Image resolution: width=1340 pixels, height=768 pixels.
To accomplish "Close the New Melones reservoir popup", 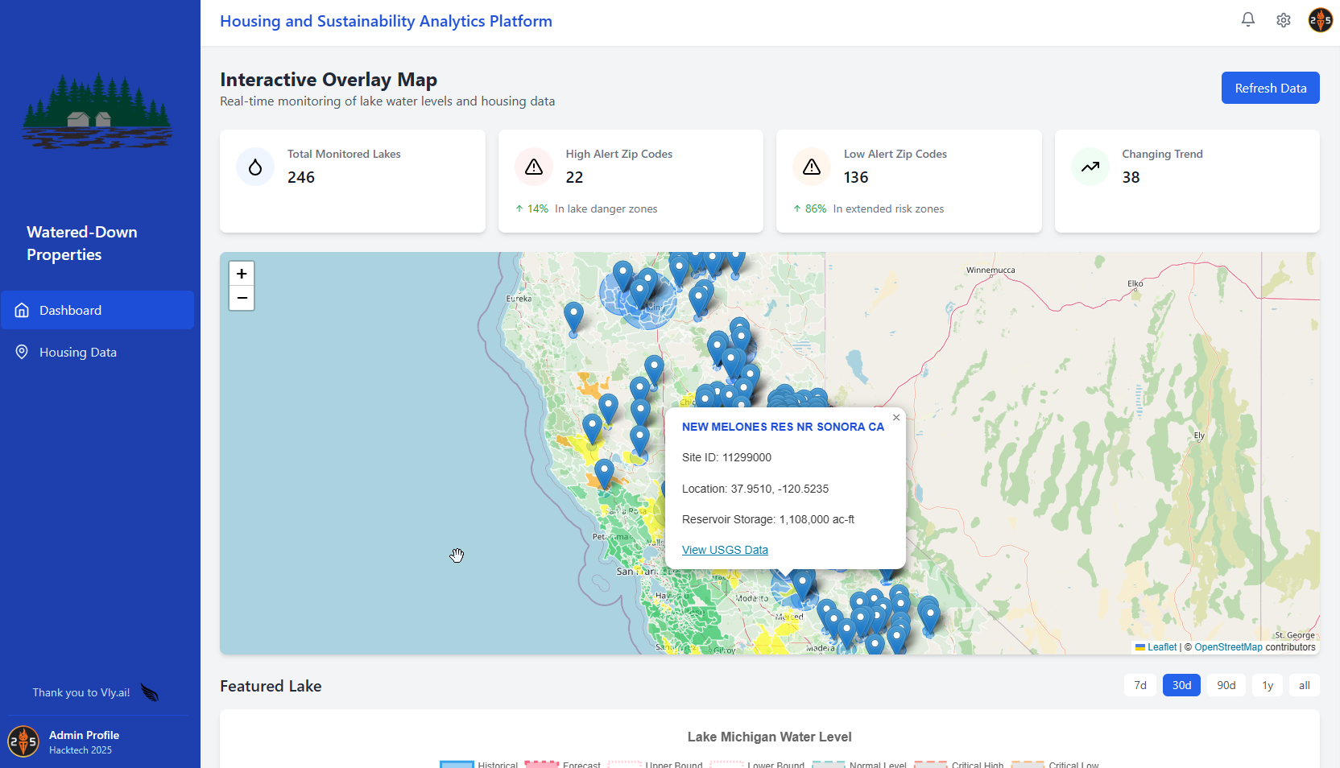I will 896,418.
